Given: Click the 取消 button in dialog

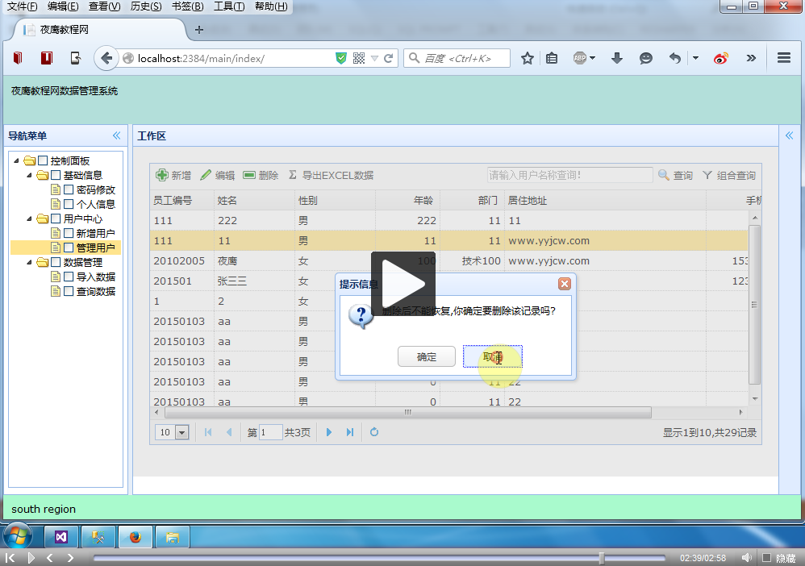Looking at the screenshot, I should click(492, 356).
